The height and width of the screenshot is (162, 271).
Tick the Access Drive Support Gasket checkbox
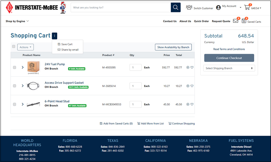coord(15,86)
